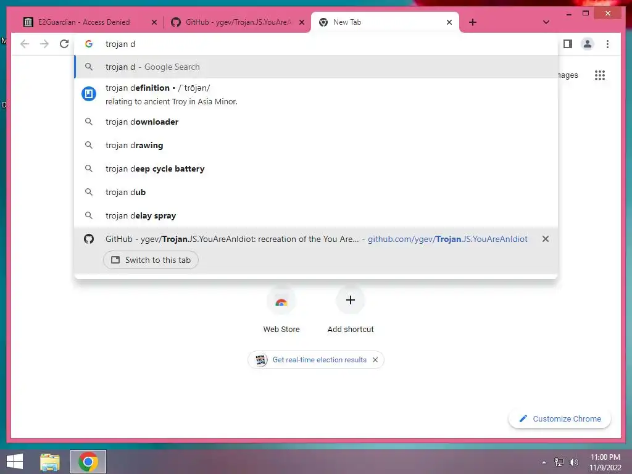Open Chrome three-dot menu
This screenshot has height=474, width=632.
pyautogui.click(x=607, y=44)
